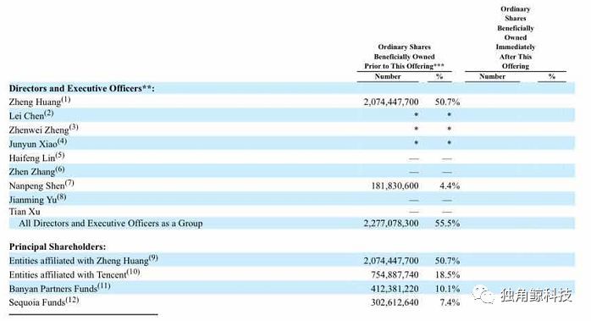Screen dimensions: 591x321
Task: Select 'Sequoia Funds(12)'
Action: click(44, 302)
